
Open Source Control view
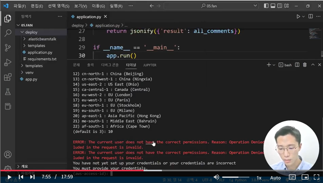(x=8, y=47)
